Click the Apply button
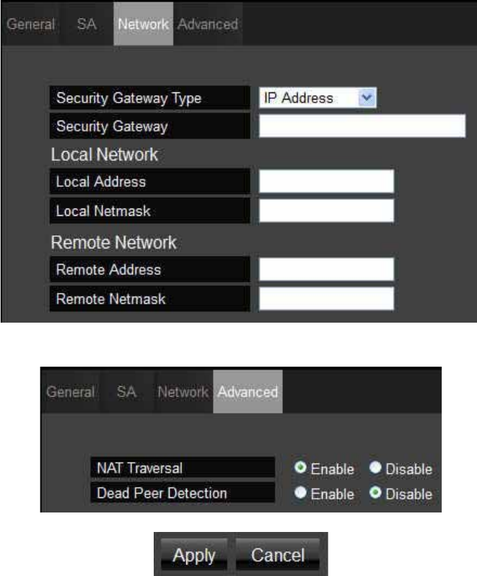Screen dimensions: 477x576 coord(194,554)
